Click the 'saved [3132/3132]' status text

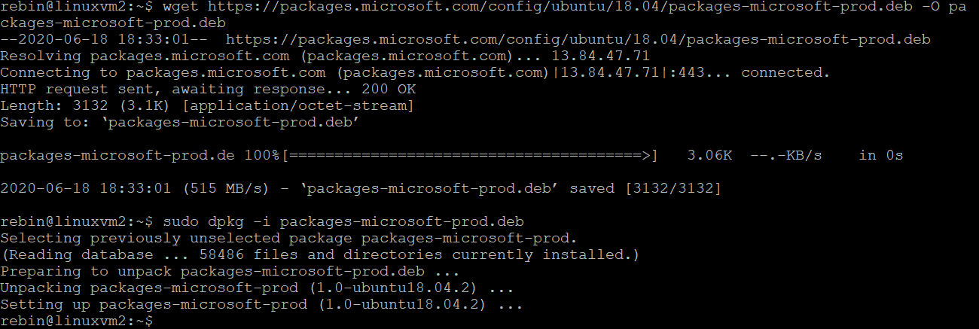[646, 189]
